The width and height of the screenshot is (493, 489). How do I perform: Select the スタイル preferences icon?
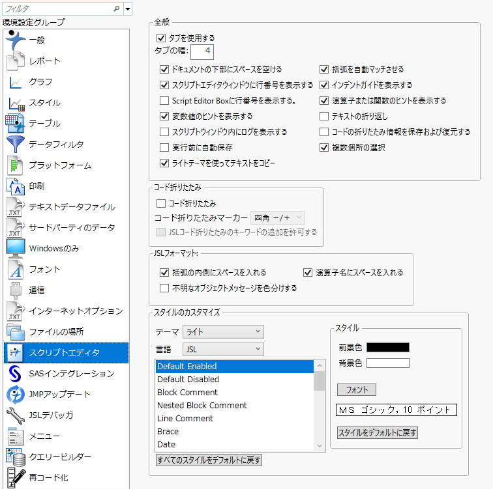pos(16,104)
